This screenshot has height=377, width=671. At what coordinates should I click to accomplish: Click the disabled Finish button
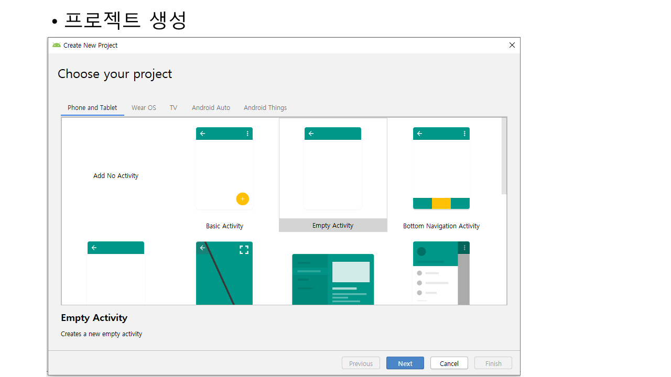(493, 363)
